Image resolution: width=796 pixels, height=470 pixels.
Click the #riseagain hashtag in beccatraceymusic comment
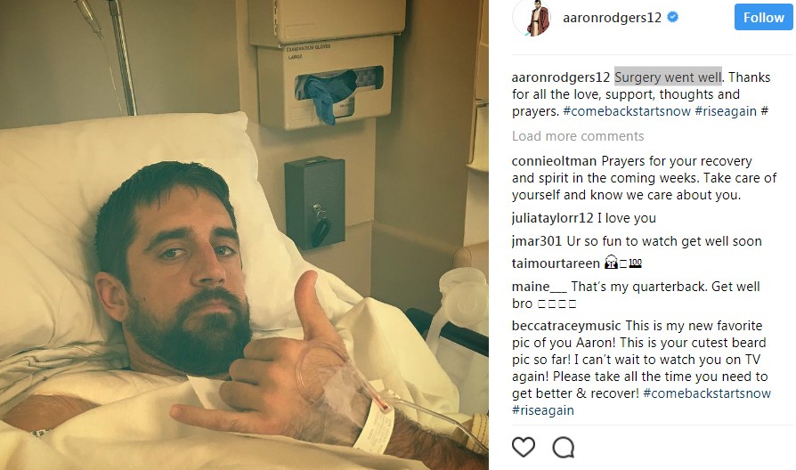pos(542,410)
